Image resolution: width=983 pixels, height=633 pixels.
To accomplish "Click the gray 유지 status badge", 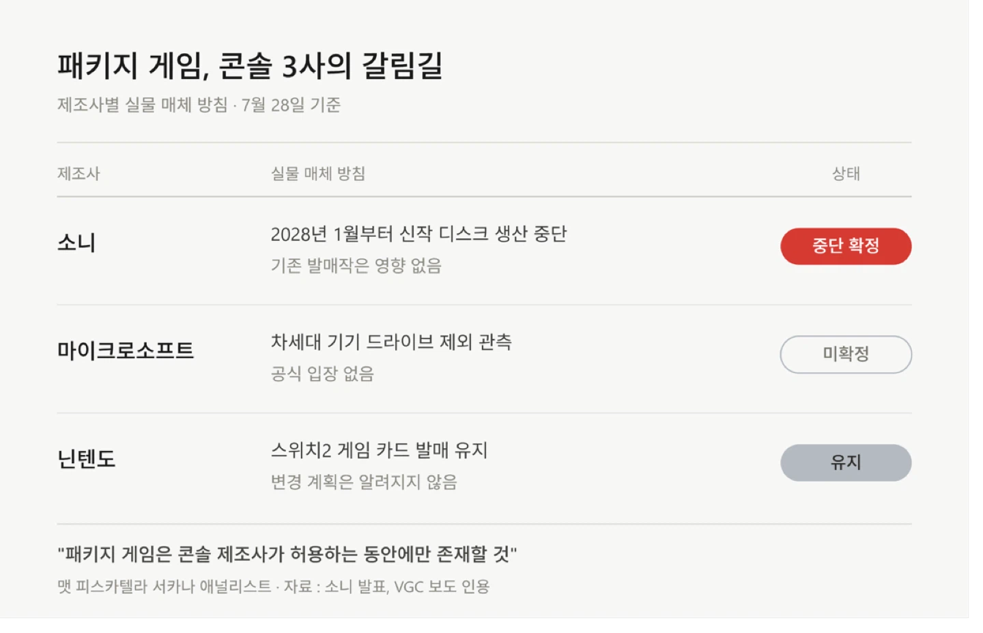I will click(x=846, y=462).
